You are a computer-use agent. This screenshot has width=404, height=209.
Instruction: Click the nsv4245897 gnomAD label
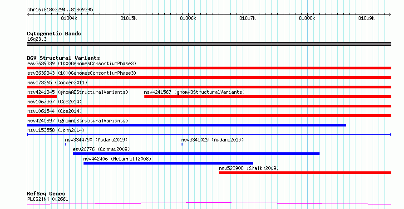(x=78, y=121)
